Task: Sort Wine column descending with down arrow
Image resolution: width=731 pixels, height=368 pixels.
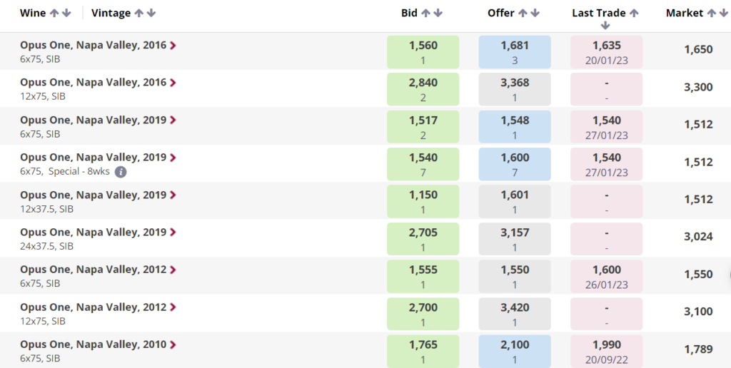Action: point(66,13)
